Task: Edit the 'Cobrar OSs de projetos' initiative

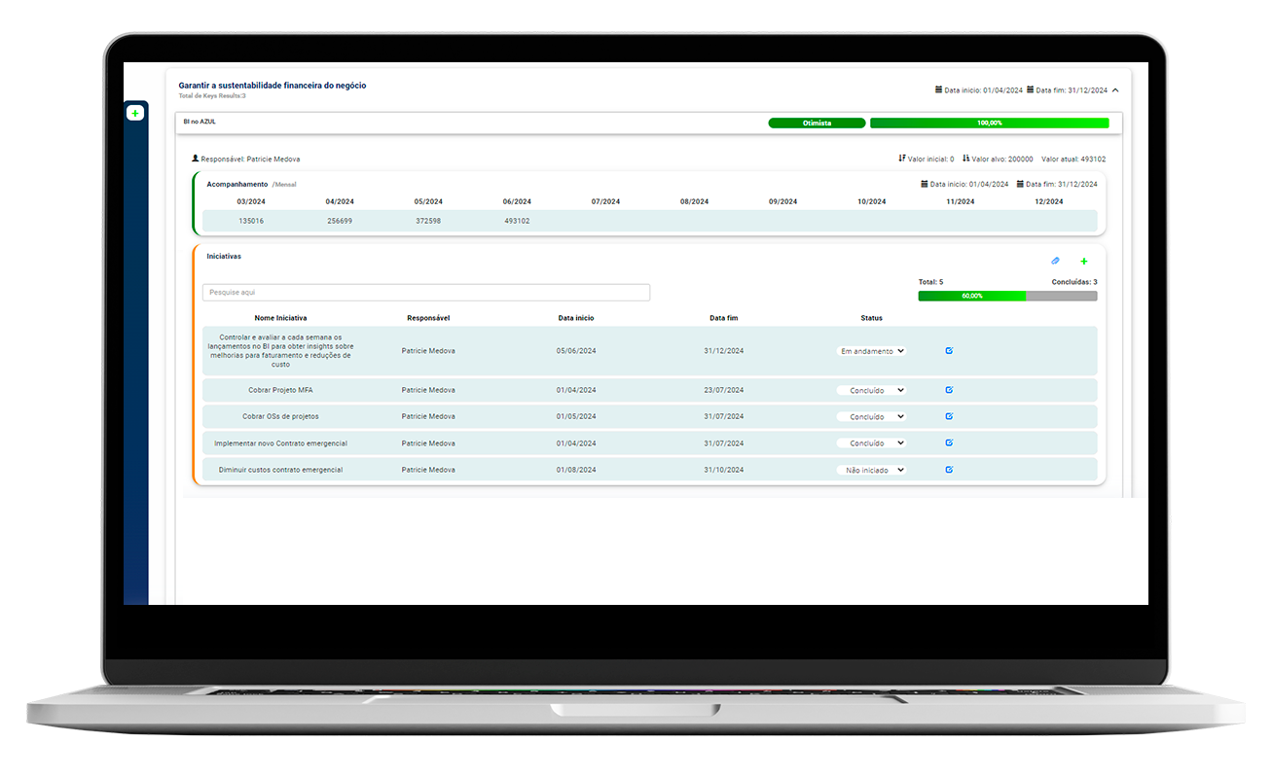Action: pyautogui.click(x=949, y=415)
